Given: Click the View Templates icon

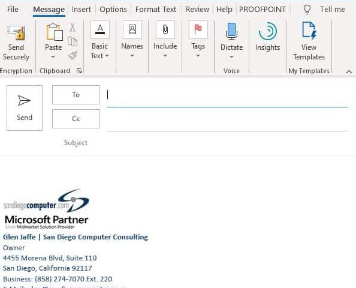Looking at the screenshot, I should (x=309, y=31).
